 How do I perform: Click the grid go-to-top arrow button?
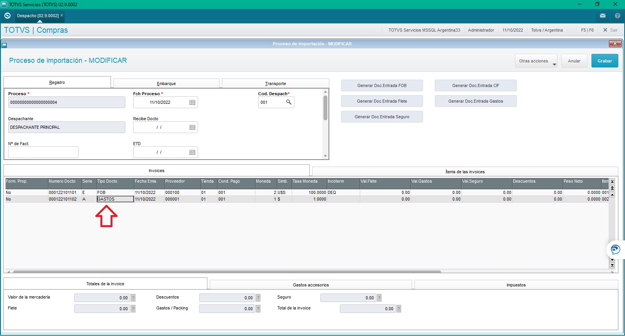pos(612,181)
